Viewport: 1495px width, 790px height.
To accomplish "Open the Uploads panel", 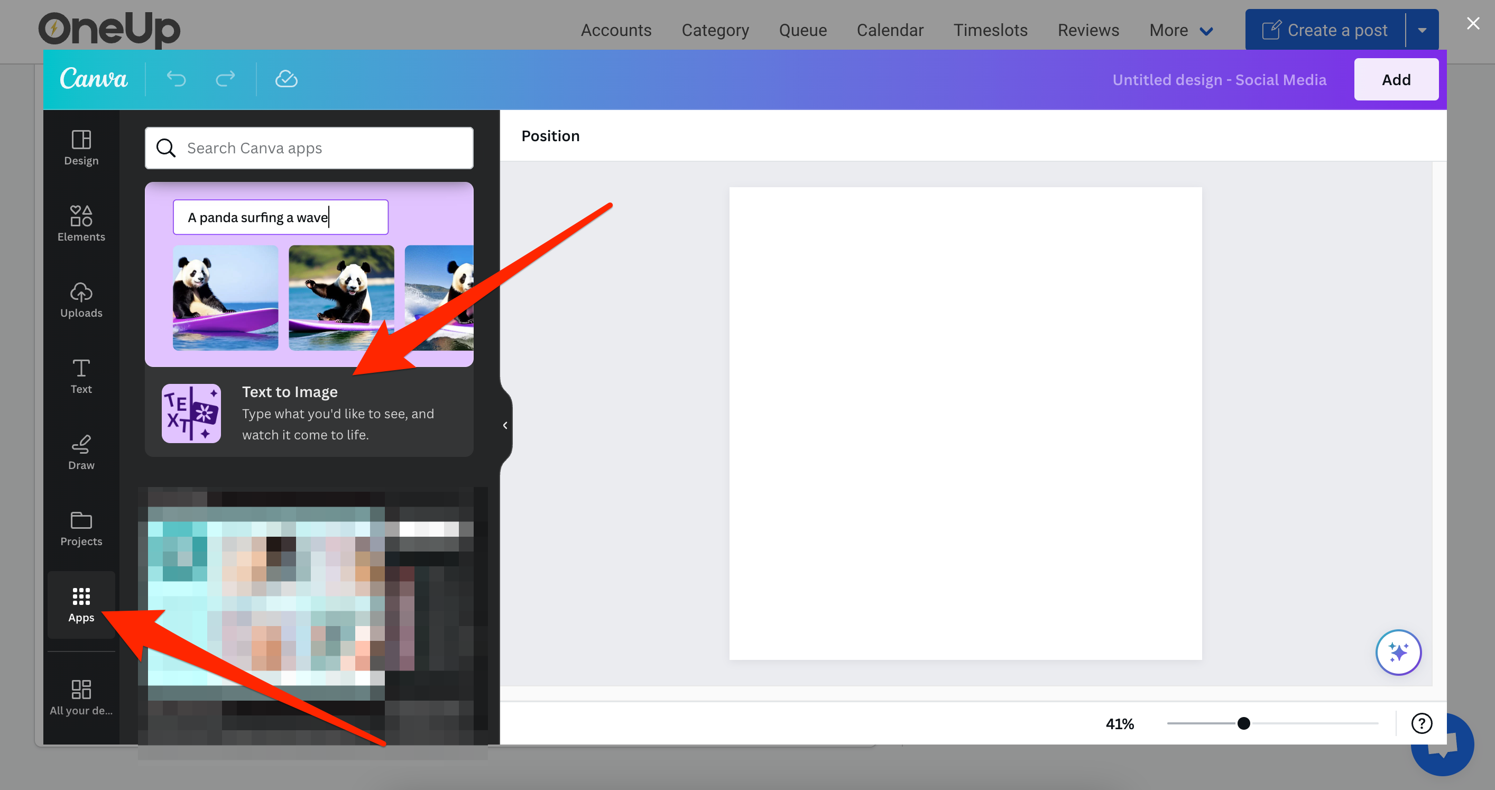I will pyautogui.click(x=81, y=299).
